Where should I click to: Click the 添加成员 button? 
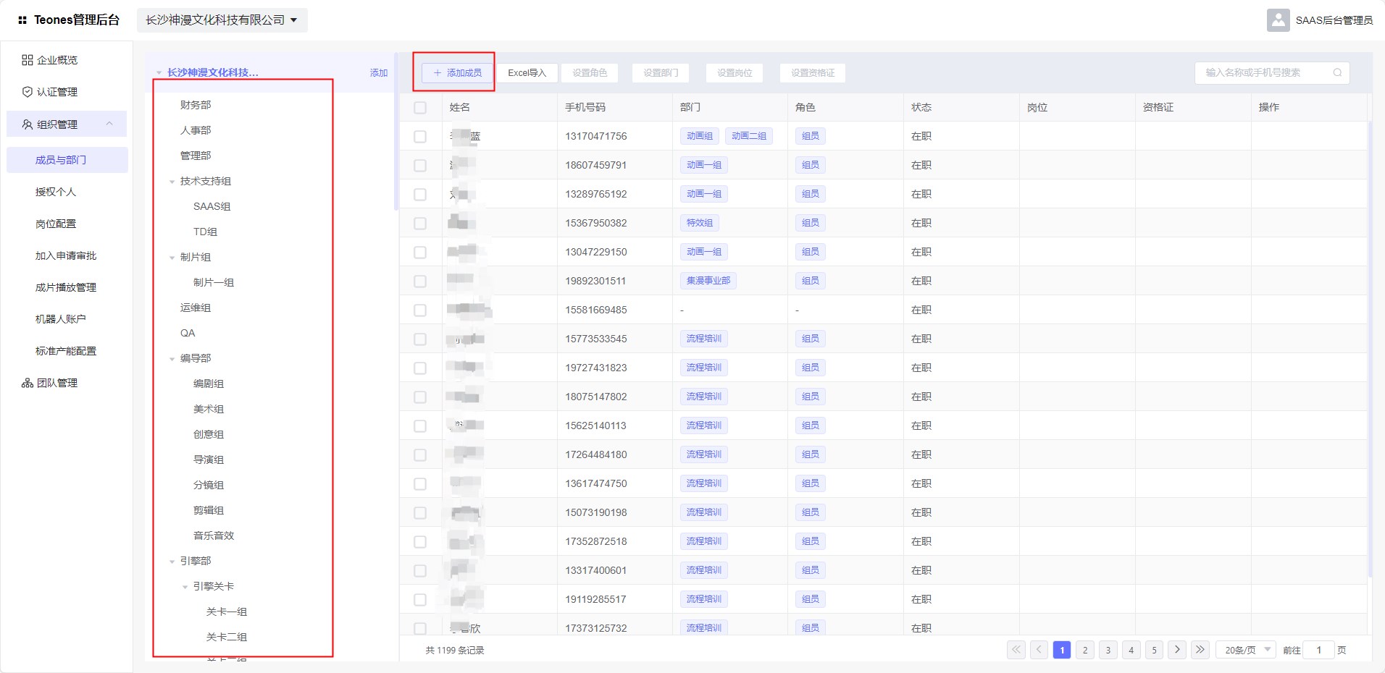pos(457,72)
